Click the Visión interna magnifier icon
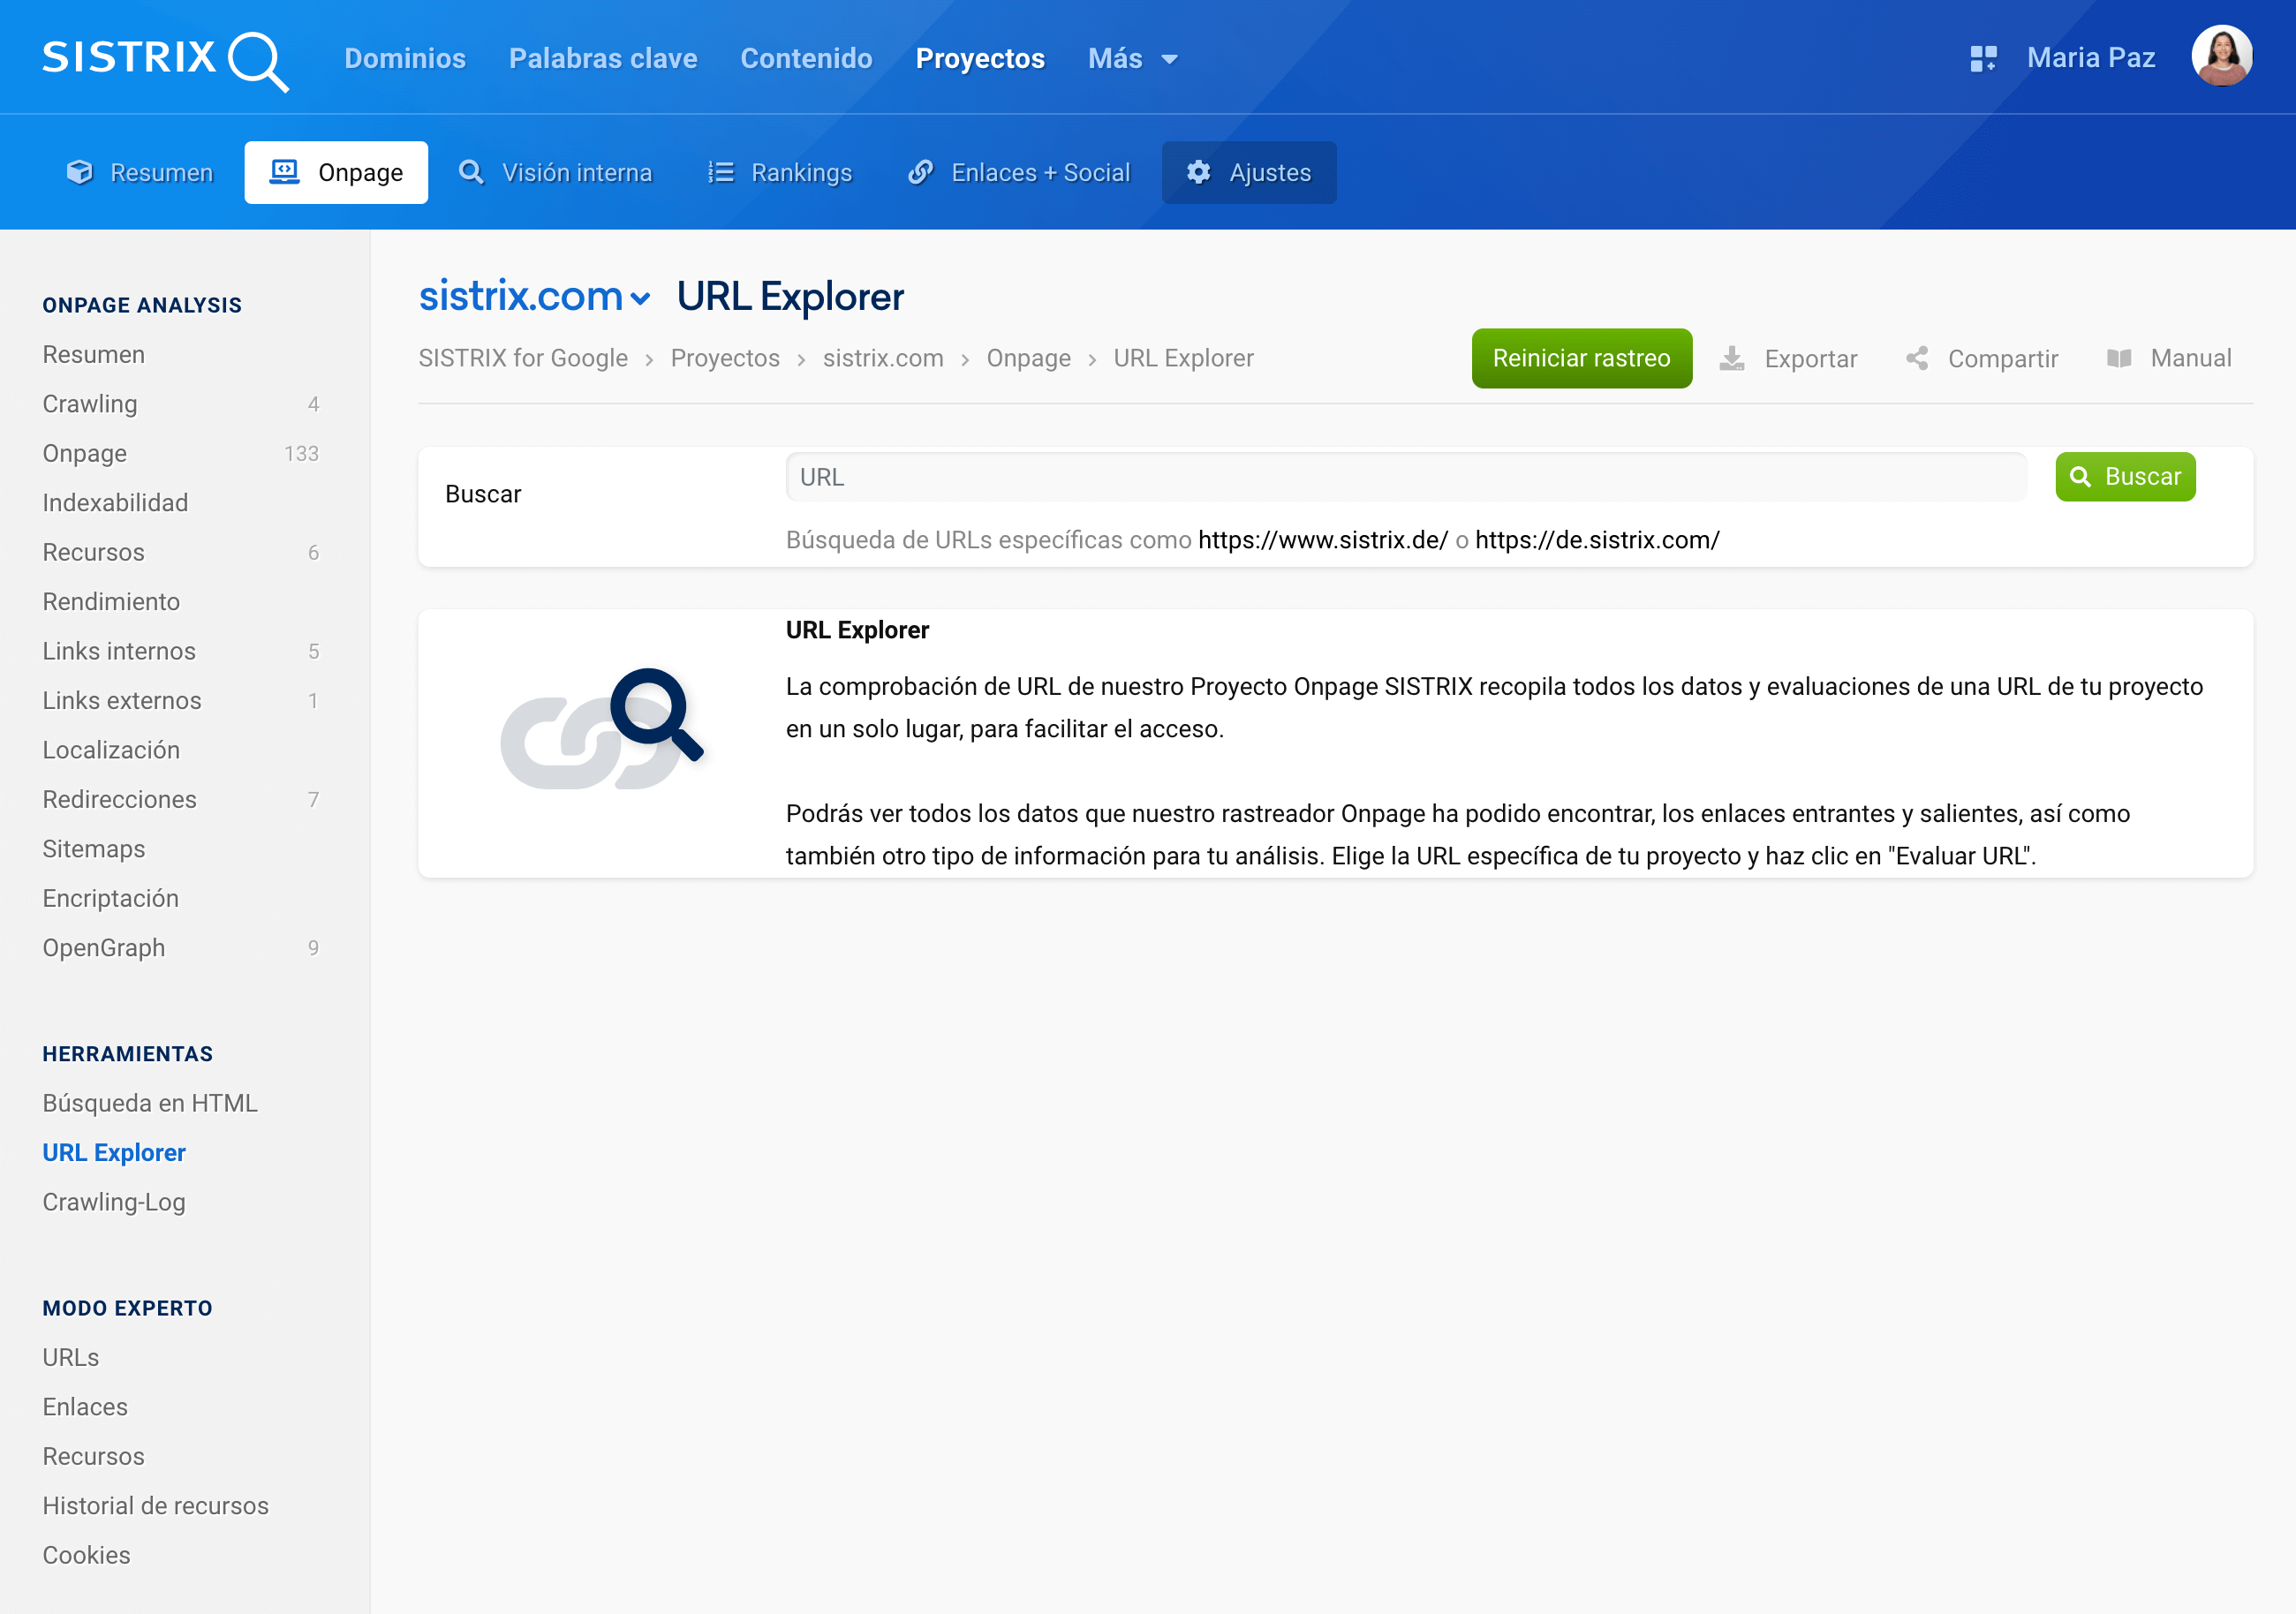Screen dimensions: 2296x1614 (x=471, y=172)
